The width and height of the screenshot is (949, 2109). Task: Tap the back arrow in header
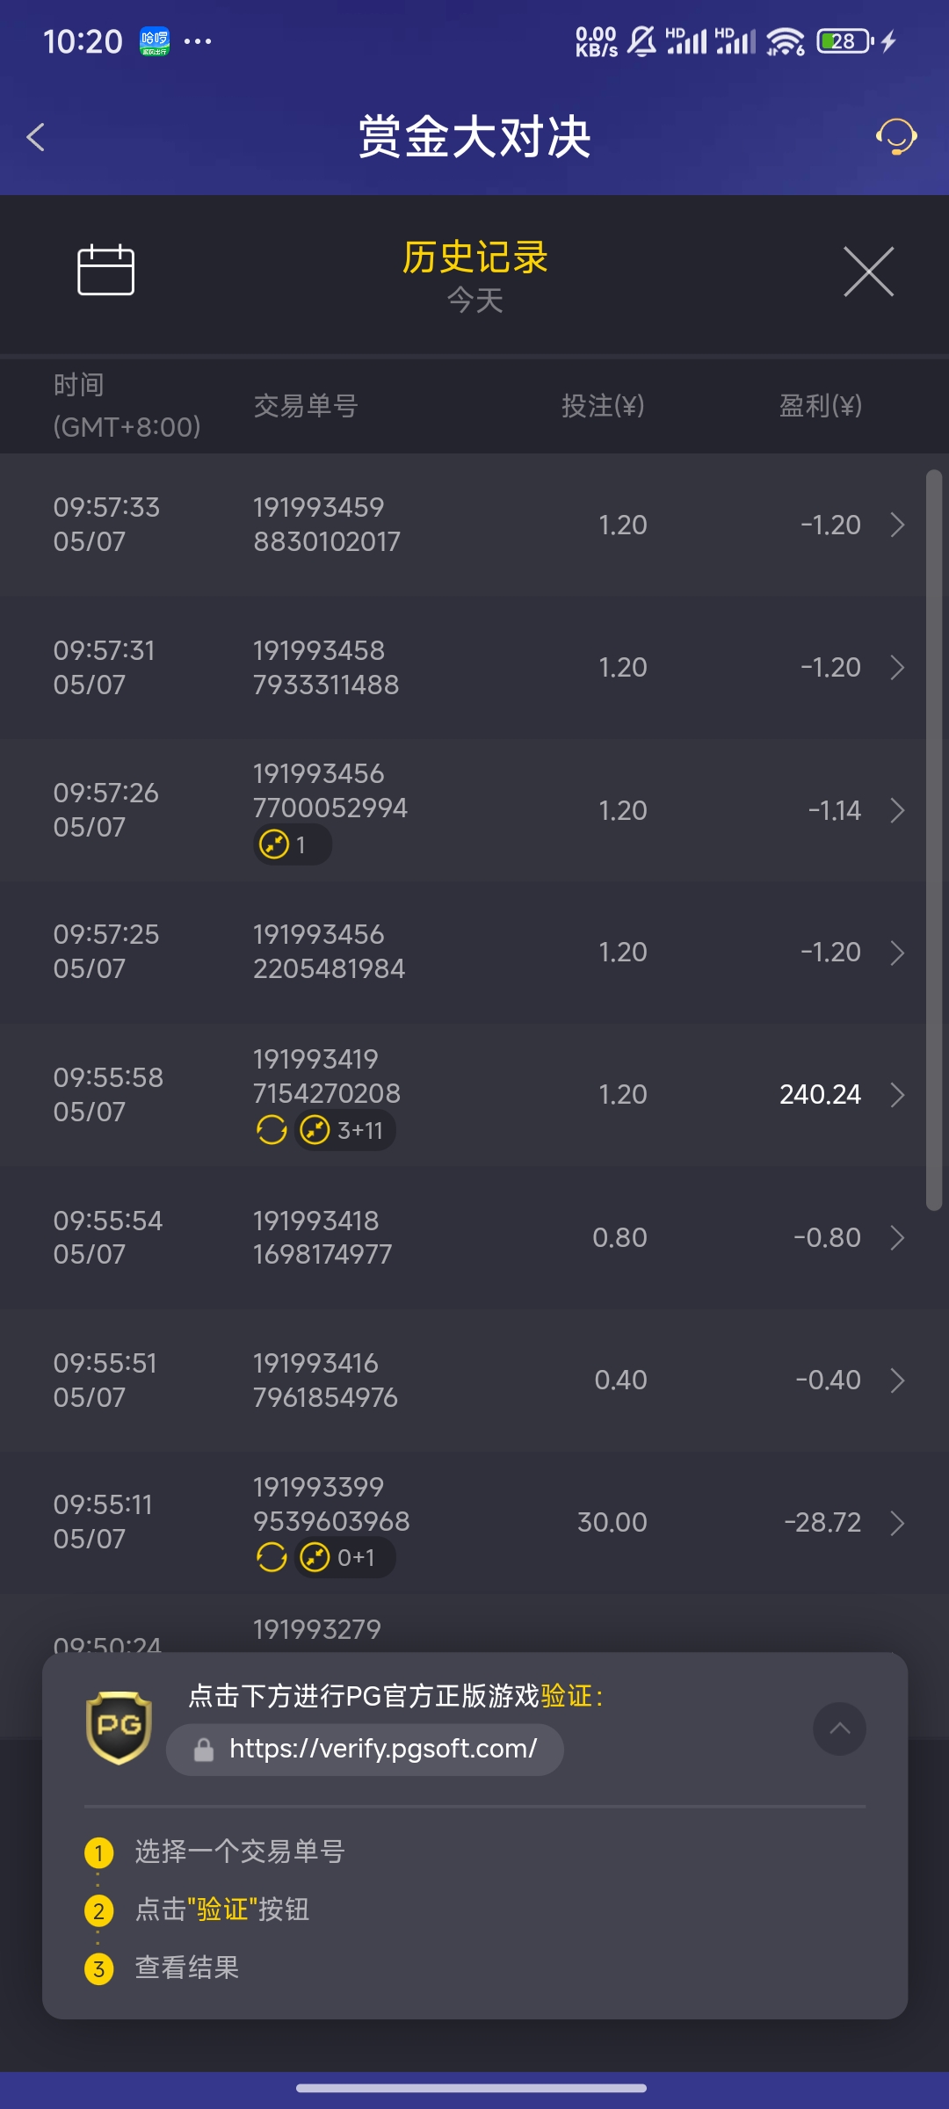point(36,137)
